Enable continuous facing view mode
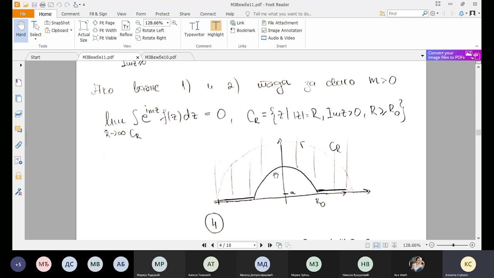This screenshot has height=278, width=494. [x=394, y=245]
